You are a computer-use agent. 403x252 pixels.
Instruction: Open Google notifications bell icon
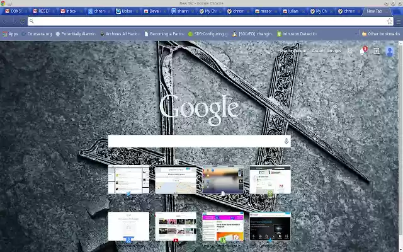[x=363, y=51]
